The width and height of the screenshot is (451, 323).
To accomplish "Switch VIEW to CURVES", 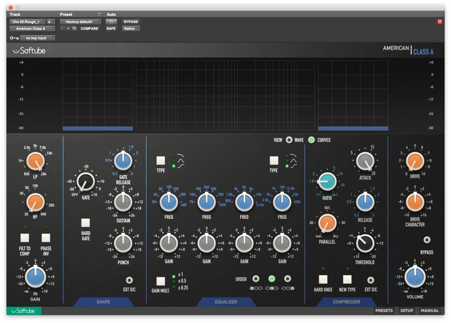I will (x=311, y=140).
